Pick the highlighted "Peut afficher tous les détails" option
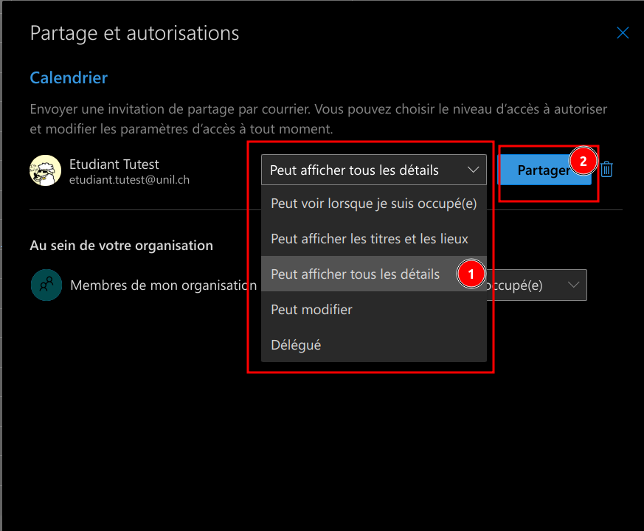644x531 pixels. click(x=355, y=274)
